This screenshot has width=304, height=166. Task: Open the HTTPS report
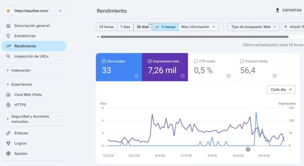click(34, 105)
